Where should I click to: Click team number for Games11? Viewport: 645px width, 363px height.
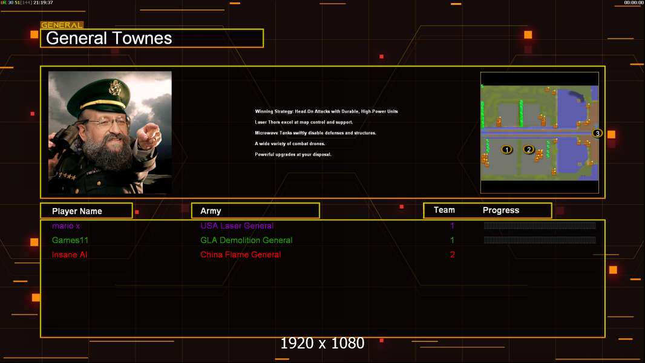click(452, 240)
